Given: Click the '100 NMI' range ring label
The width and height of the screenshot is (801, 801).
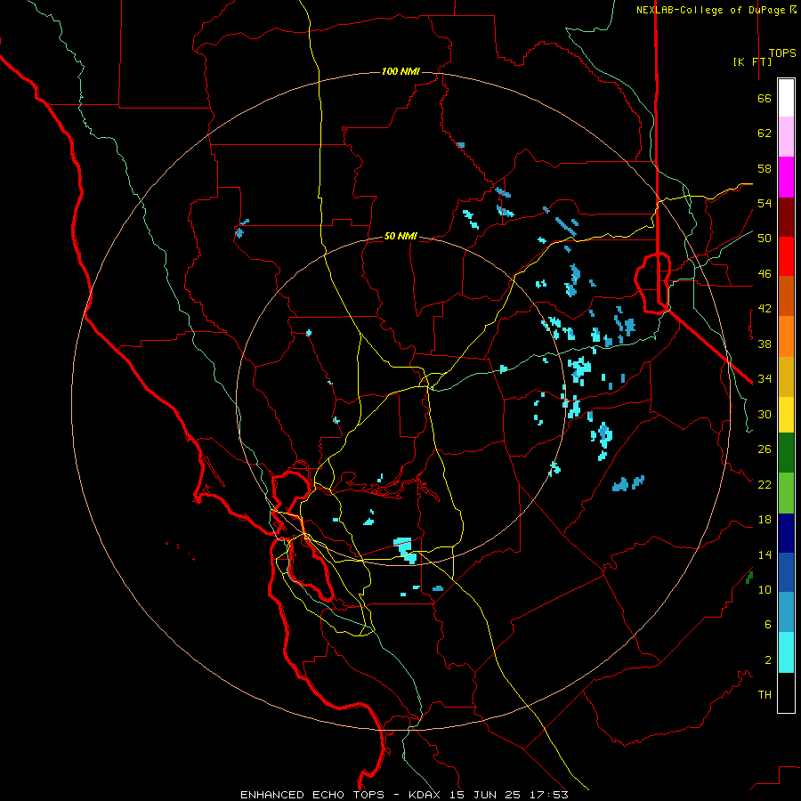Looking at the screenshot, I should click(x=400, y=71).
